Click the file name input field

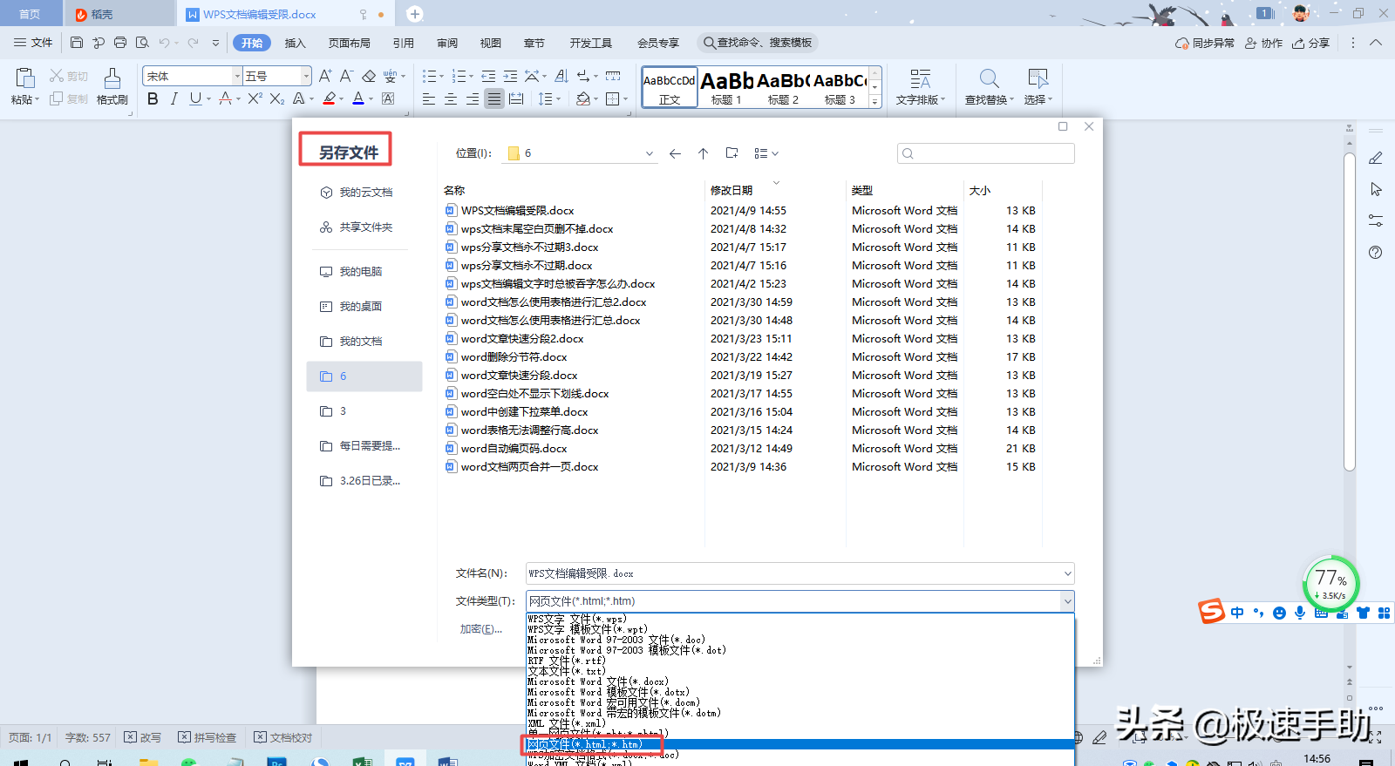pyautogui.click(x=793, y=573)
